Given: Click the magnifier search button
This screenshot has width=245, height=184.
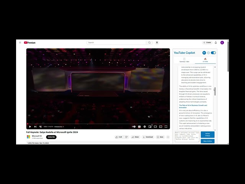Looking at the screenshot, I should (150, 43).
